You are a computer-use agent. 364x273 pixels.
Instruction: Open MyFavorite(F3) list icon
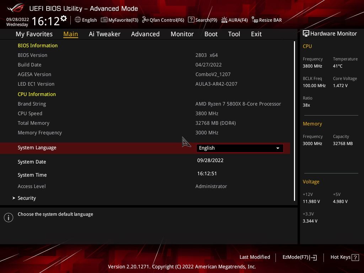tap(104, 20)
